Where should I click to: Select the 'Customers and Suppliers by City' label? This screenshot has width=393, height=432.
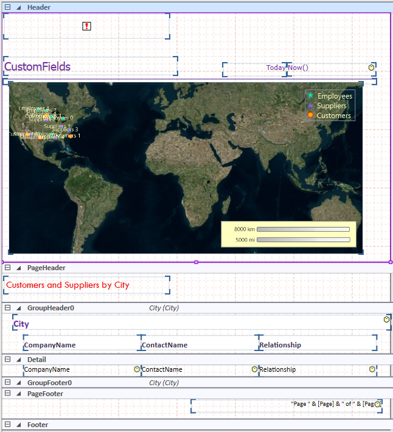pos(68,285)
